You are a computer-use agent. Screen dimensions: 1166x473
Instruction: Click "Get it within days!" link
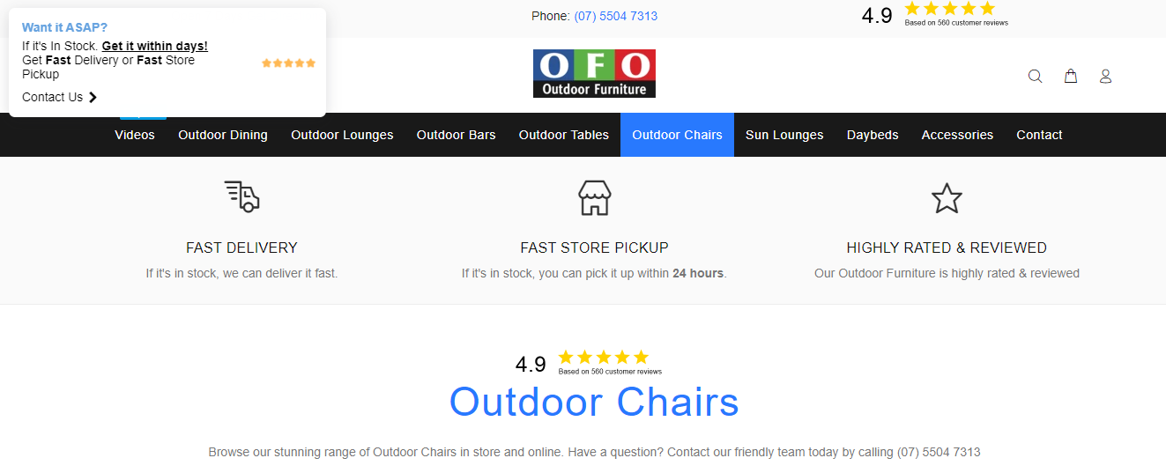(x=155, y=46)
